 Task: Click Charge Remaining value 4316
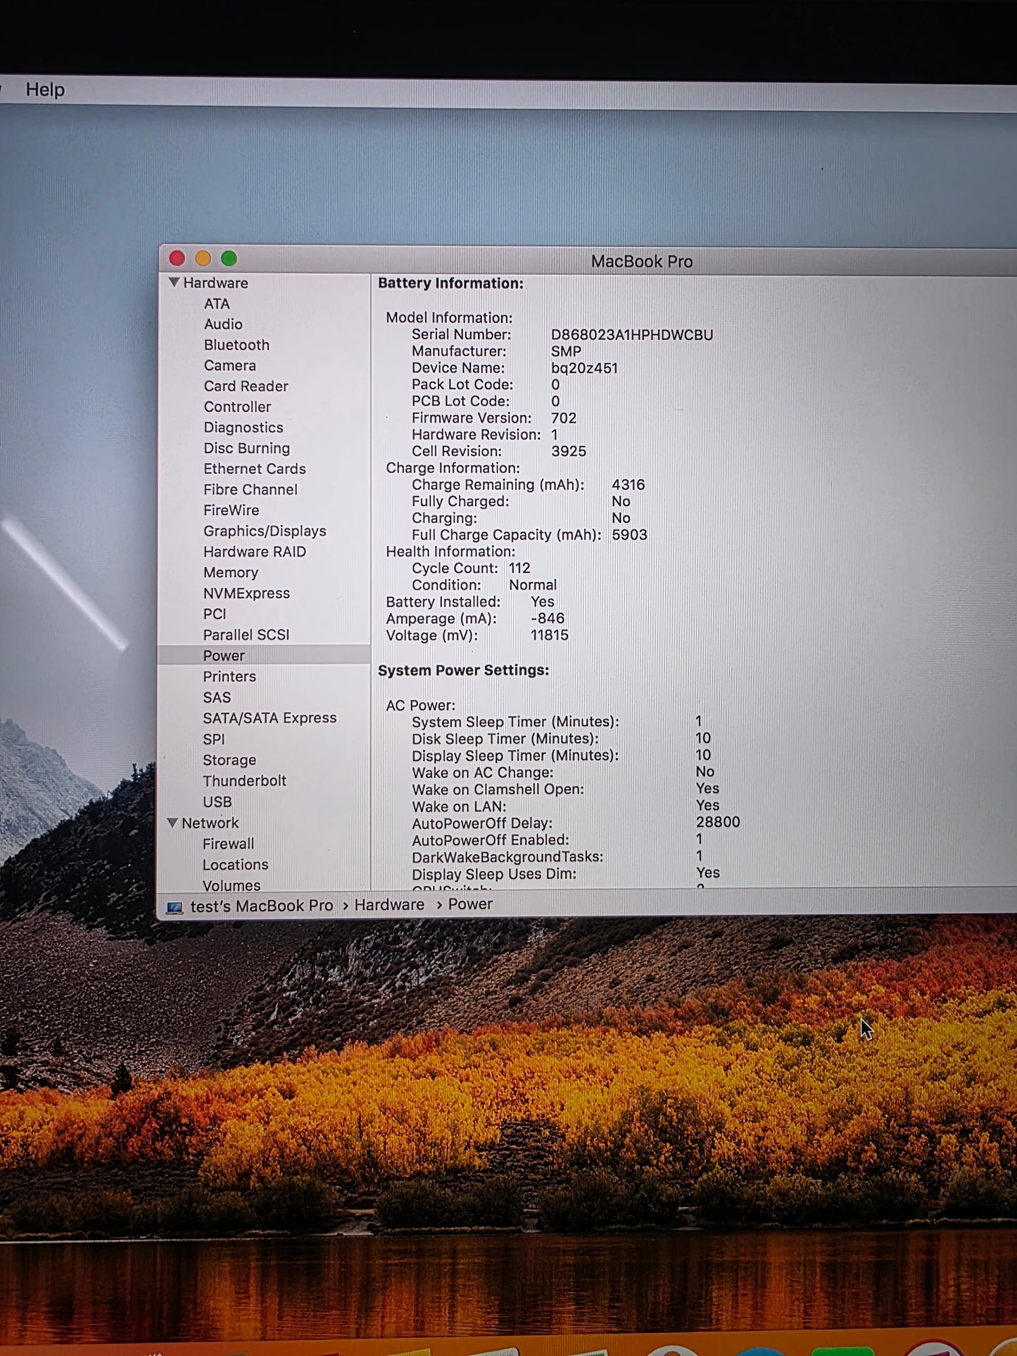[628, 485]
